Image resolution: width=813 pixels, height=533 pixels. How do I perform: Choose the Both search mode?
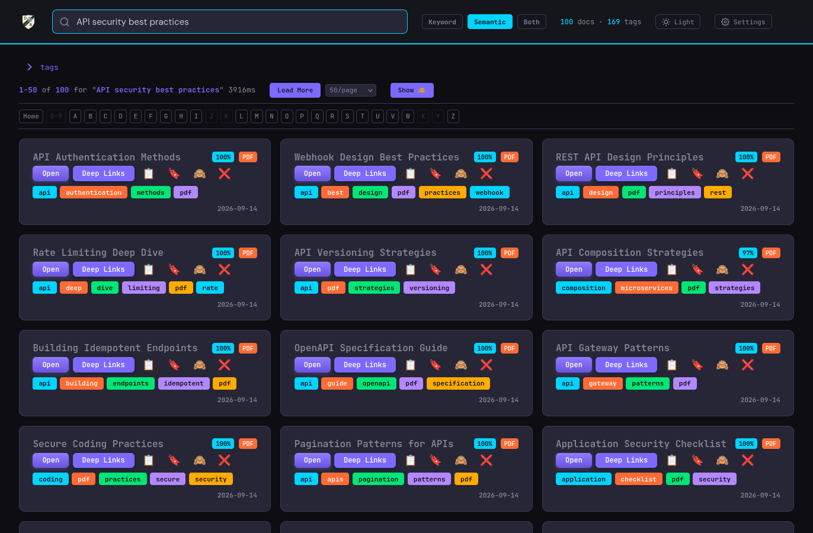(532, 22)
